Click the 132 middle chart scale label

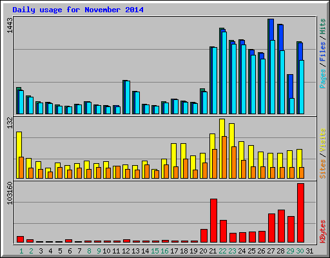tap(10, 123)
